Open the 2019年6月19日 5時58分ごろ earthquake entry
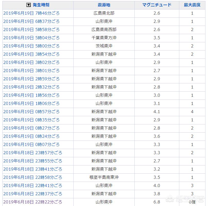Image resolution: width=208 pixels, height=206 pixels. (32, 30)
